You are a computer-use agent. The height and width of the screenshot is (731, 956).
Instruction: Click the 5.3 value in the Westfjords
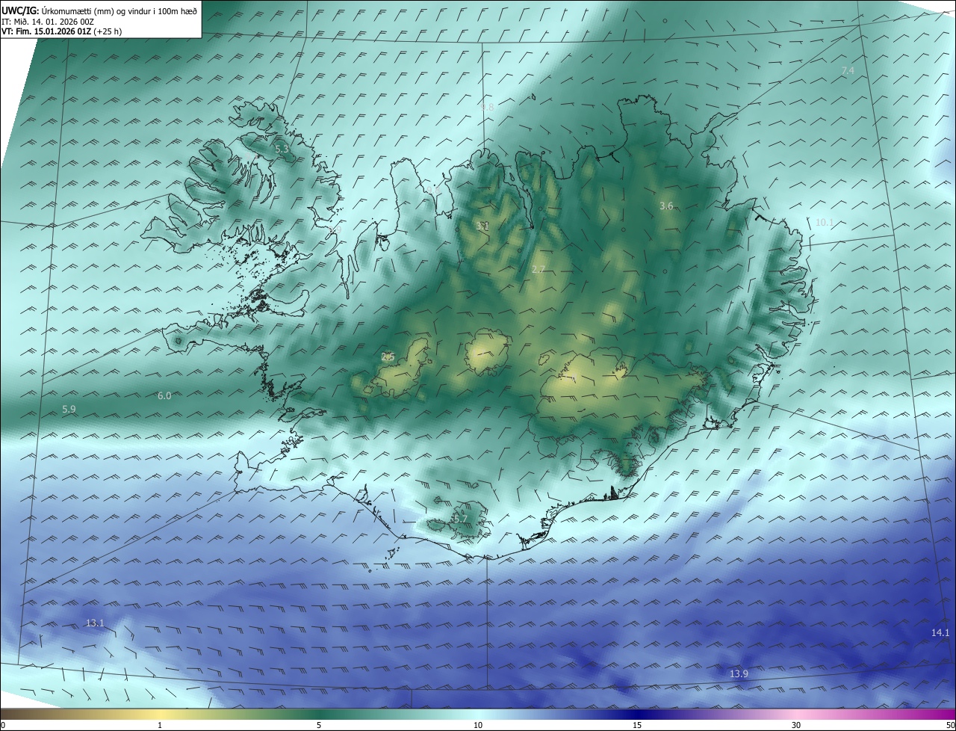282,149
